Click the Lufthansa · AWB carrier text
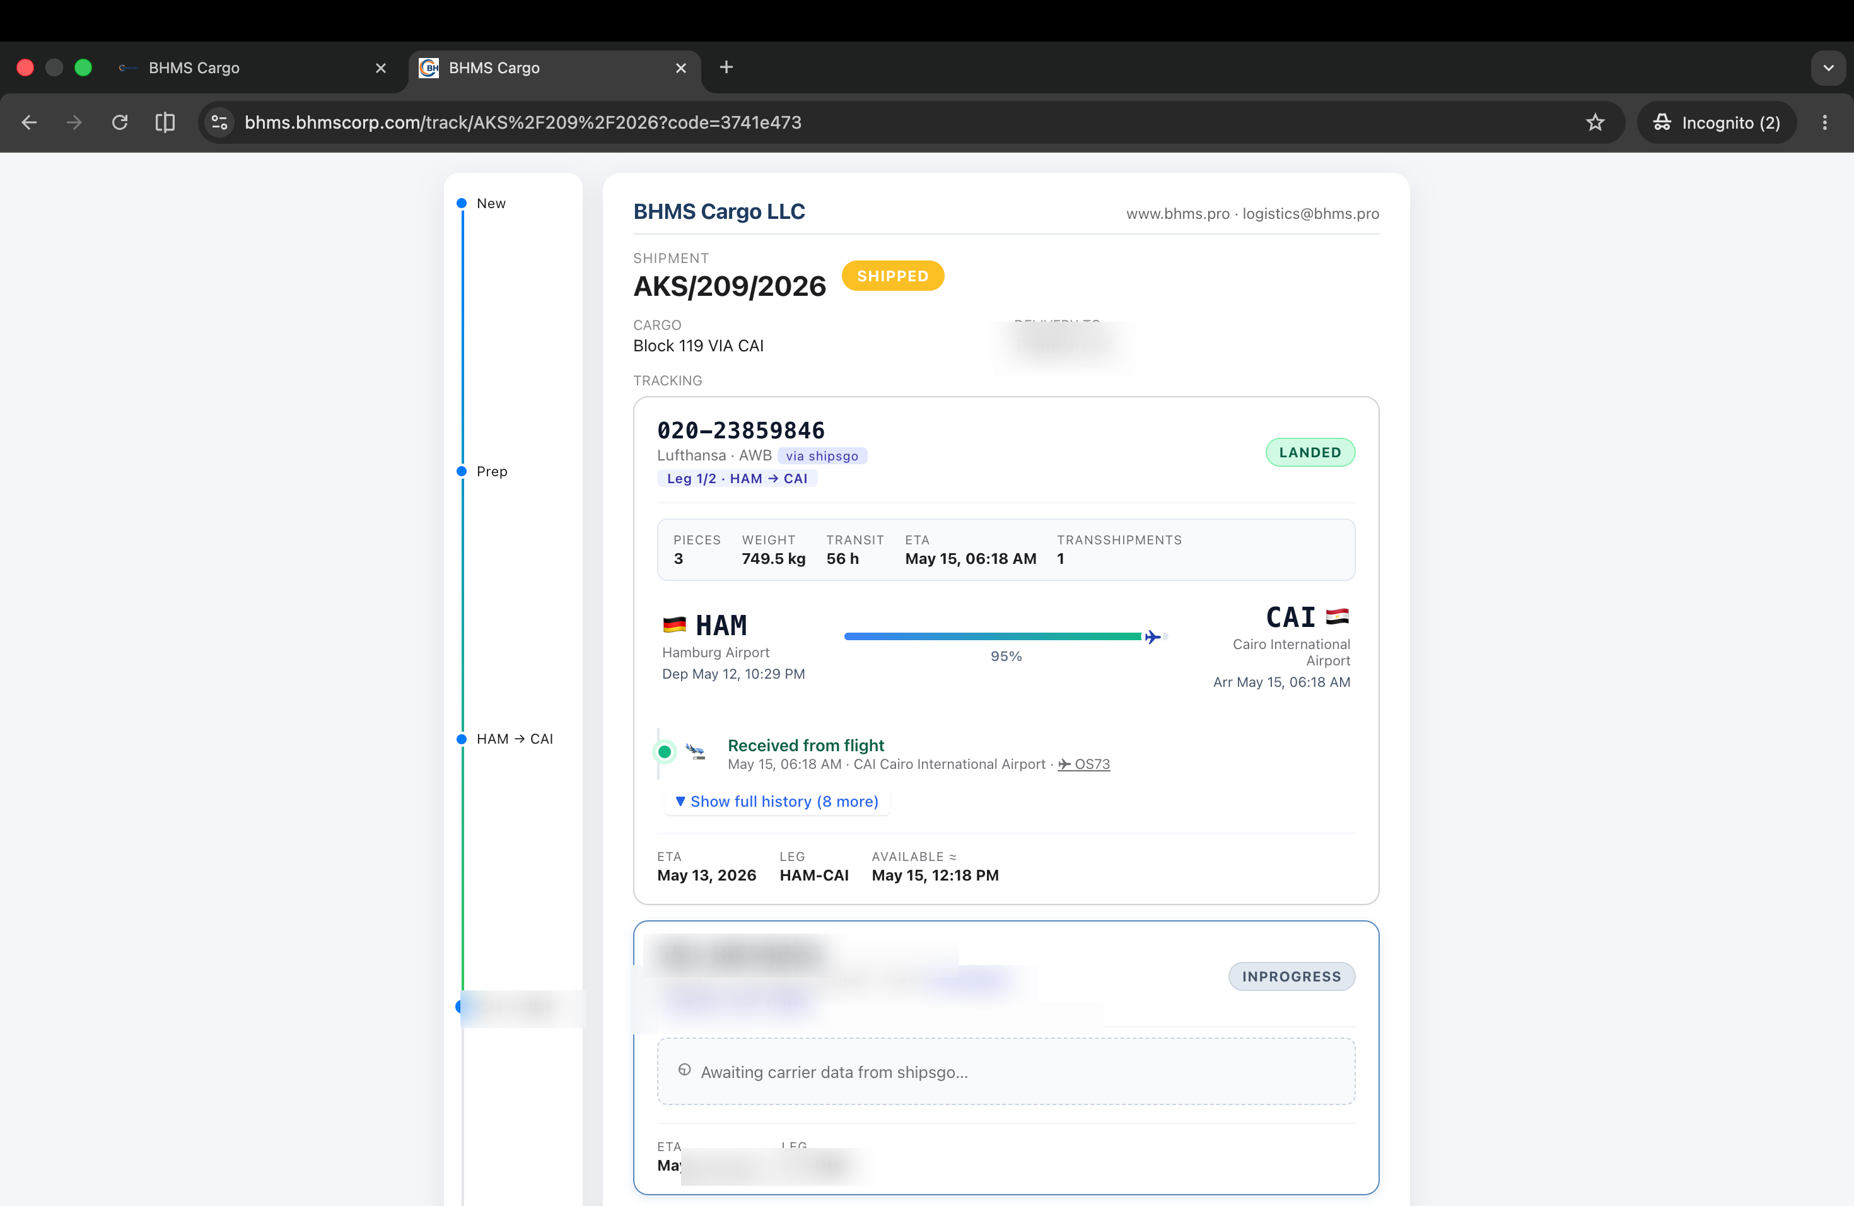The image size is (1854, 1206). pyautogui.click(x=714, y=455)
